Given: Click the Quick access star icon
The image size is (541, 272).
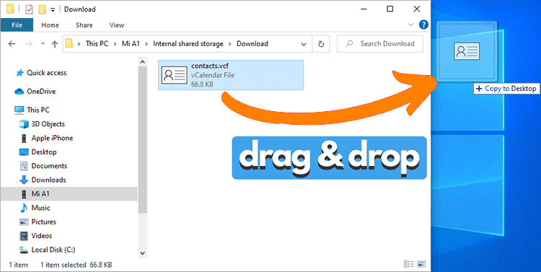Looking at the screenshot, I should click(20, 73).
